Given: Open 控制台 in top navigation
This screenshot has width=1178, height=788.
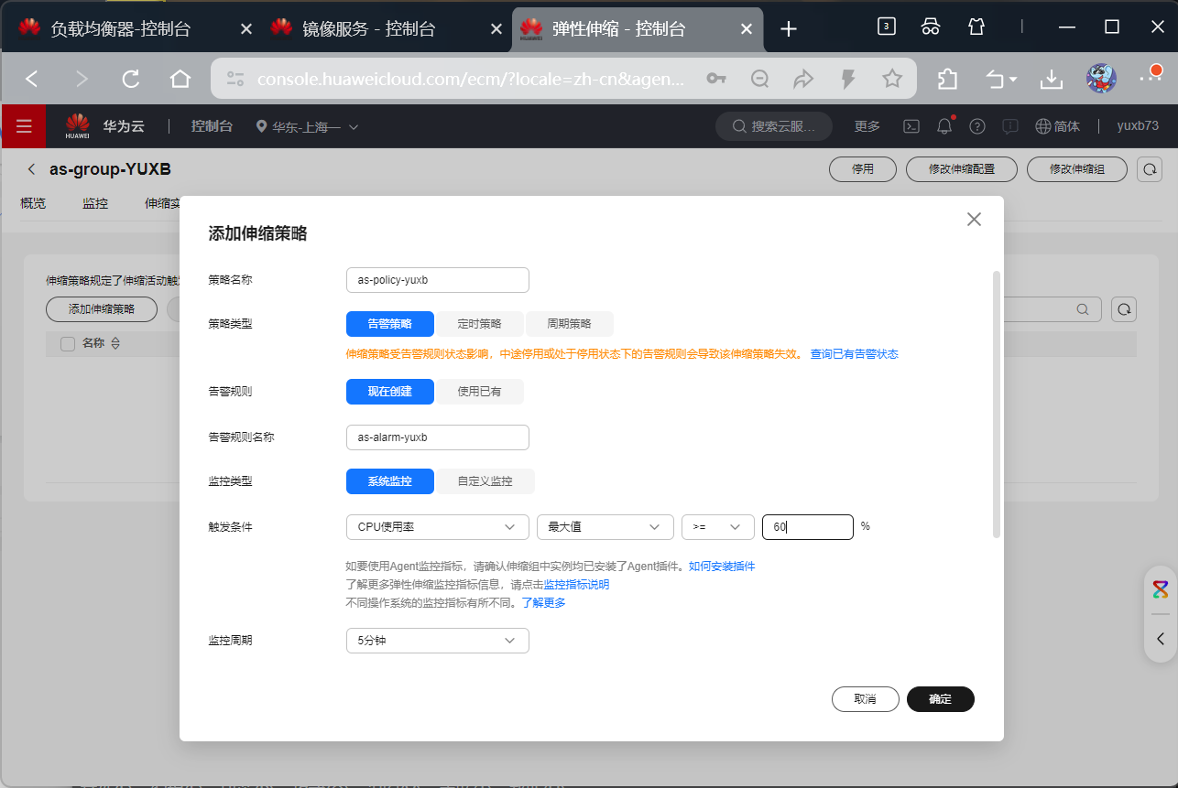Looking at the screenshot, I should click(212, 126).
